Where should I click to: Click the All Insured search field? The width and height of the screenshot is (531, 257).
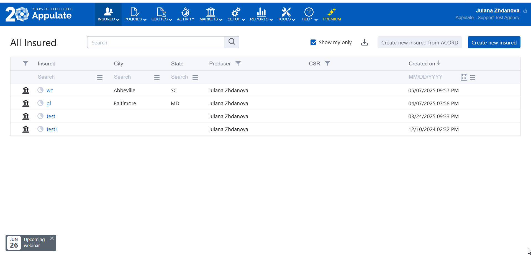click(x=156, y=42)
